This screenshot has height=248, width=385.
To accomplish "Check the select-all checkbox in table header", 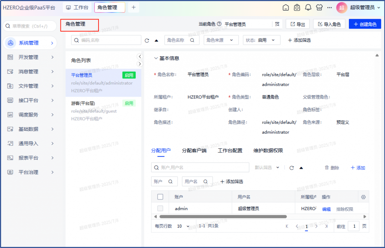I will (x=160, y=197).
